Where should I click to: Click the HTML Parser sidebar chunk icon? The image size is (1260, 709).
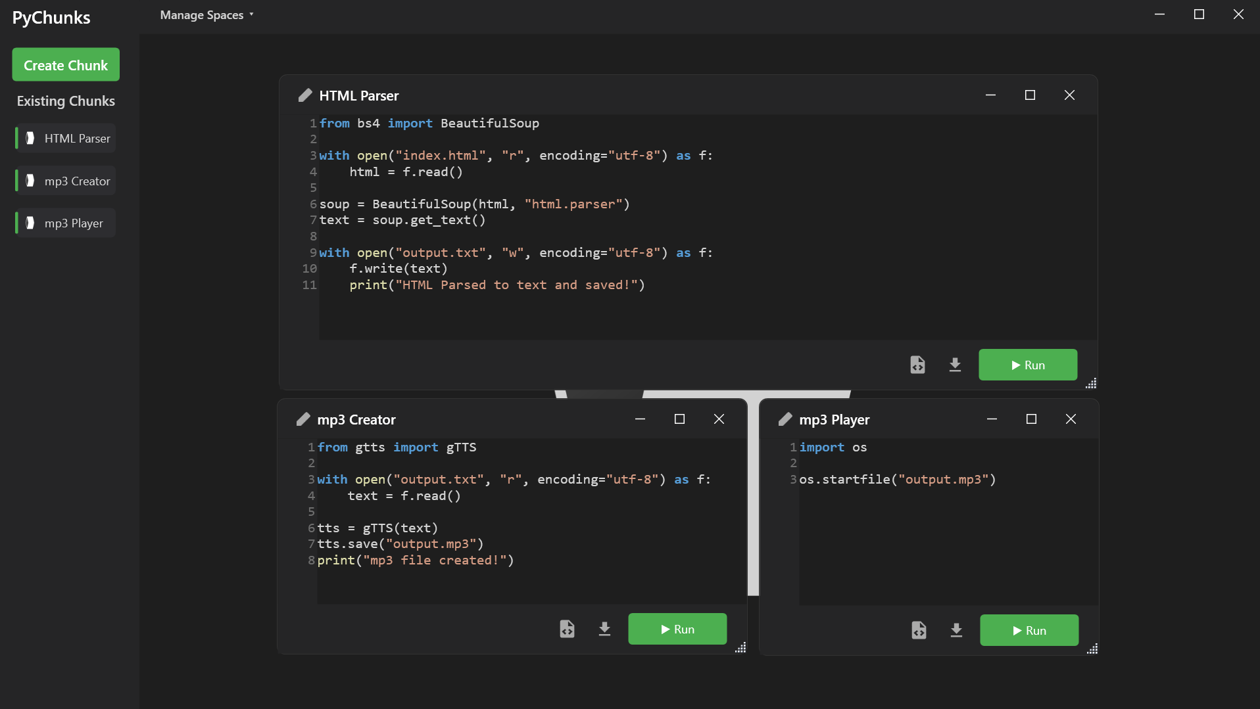30,138
